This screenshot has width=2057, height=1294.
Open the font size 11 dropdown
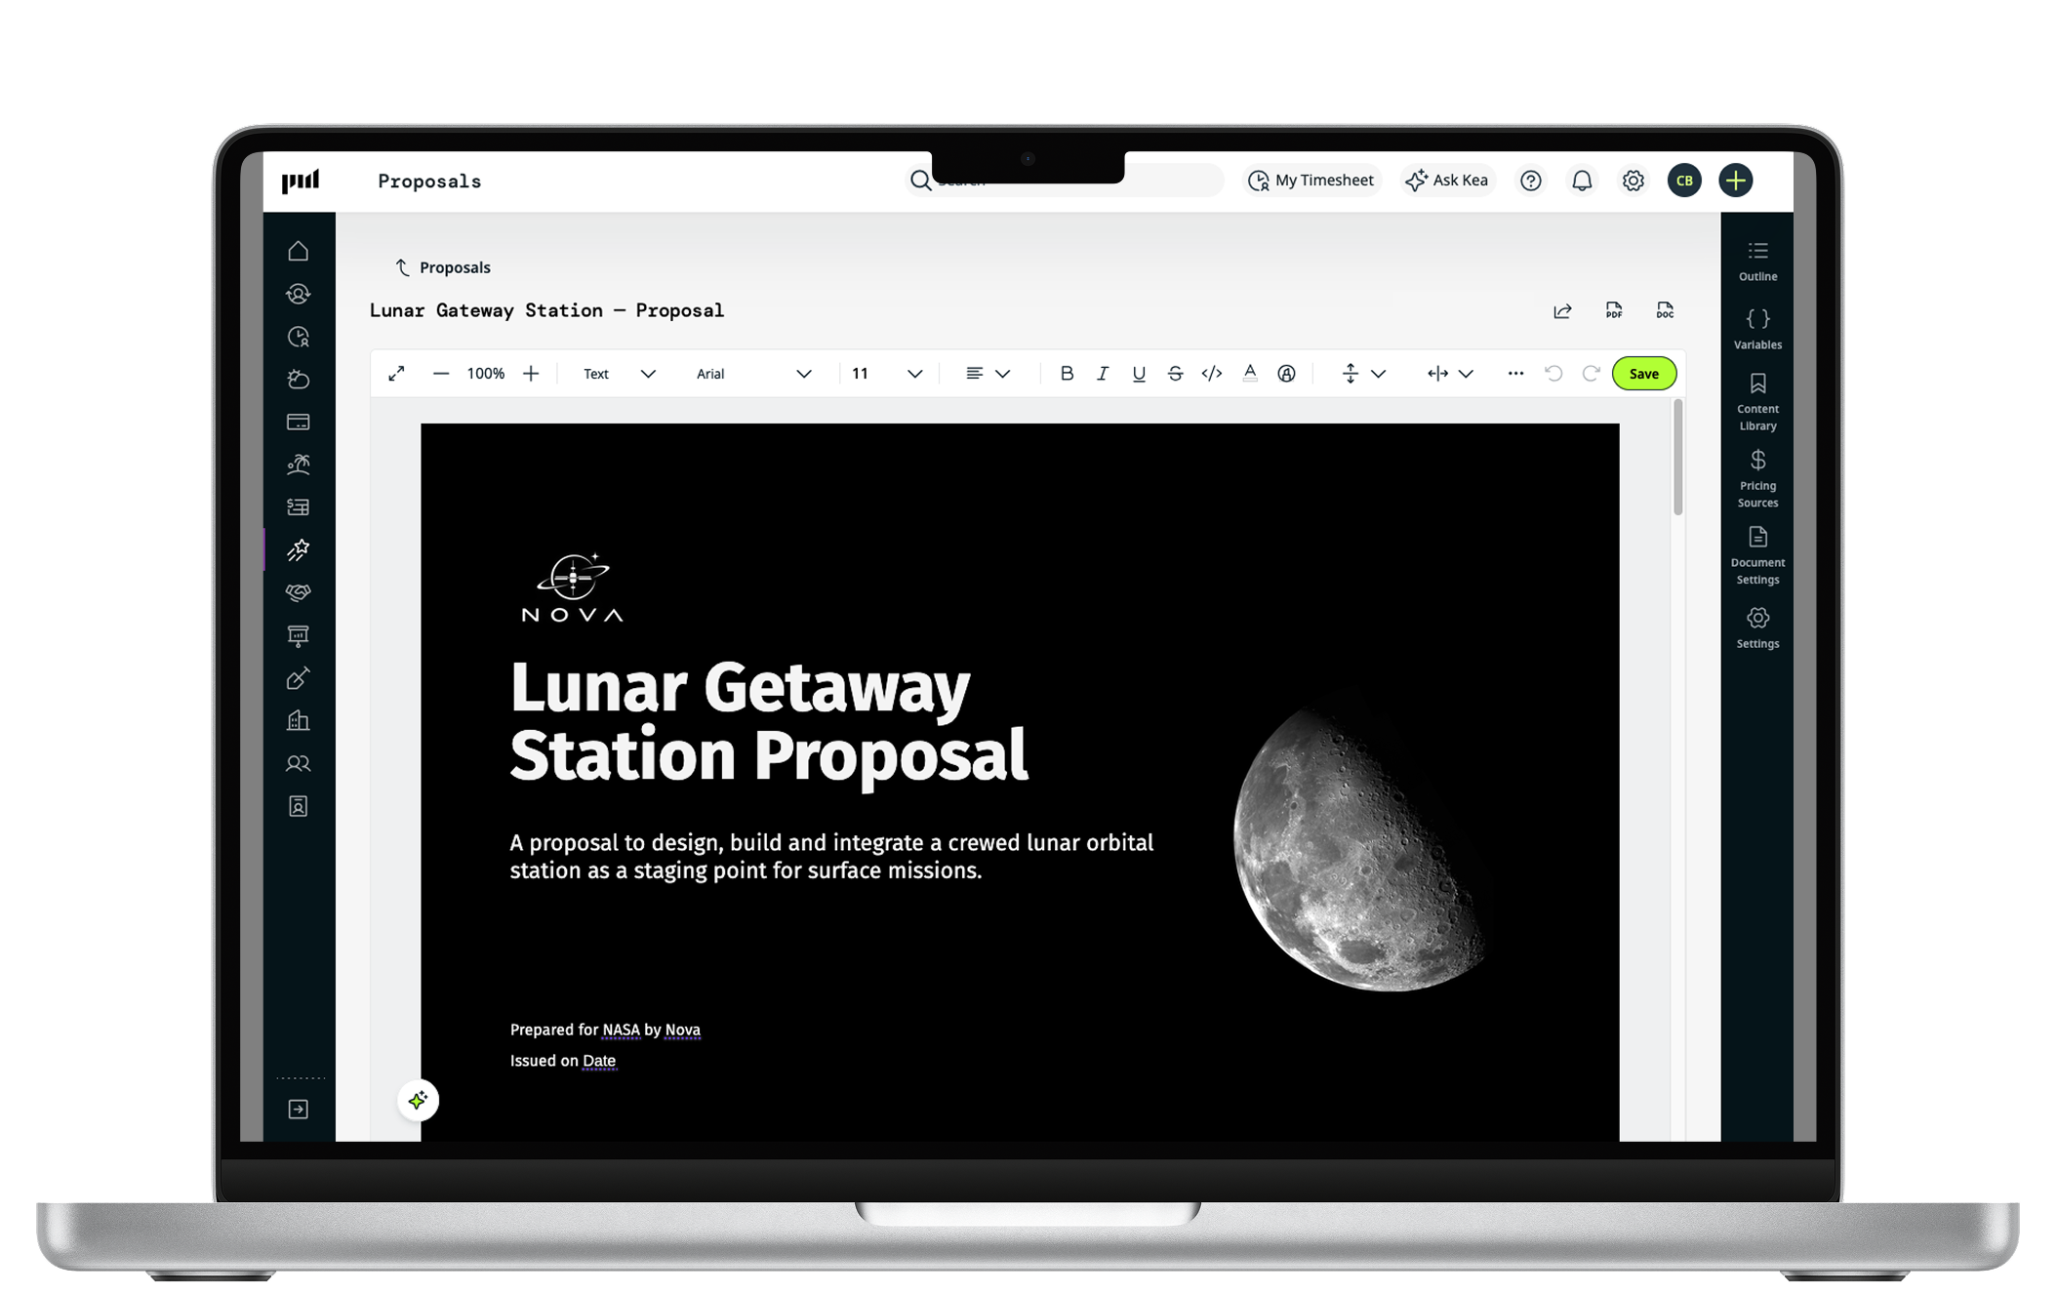click(x=886, y=374)
